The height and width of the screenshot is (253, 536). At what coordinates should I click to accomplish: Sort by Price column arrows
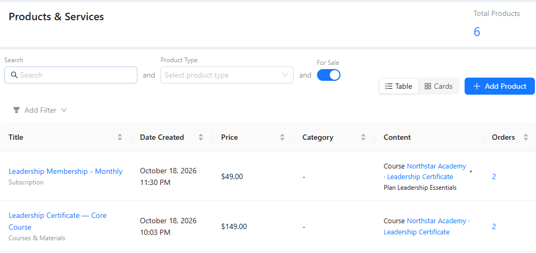coord(282,138)
